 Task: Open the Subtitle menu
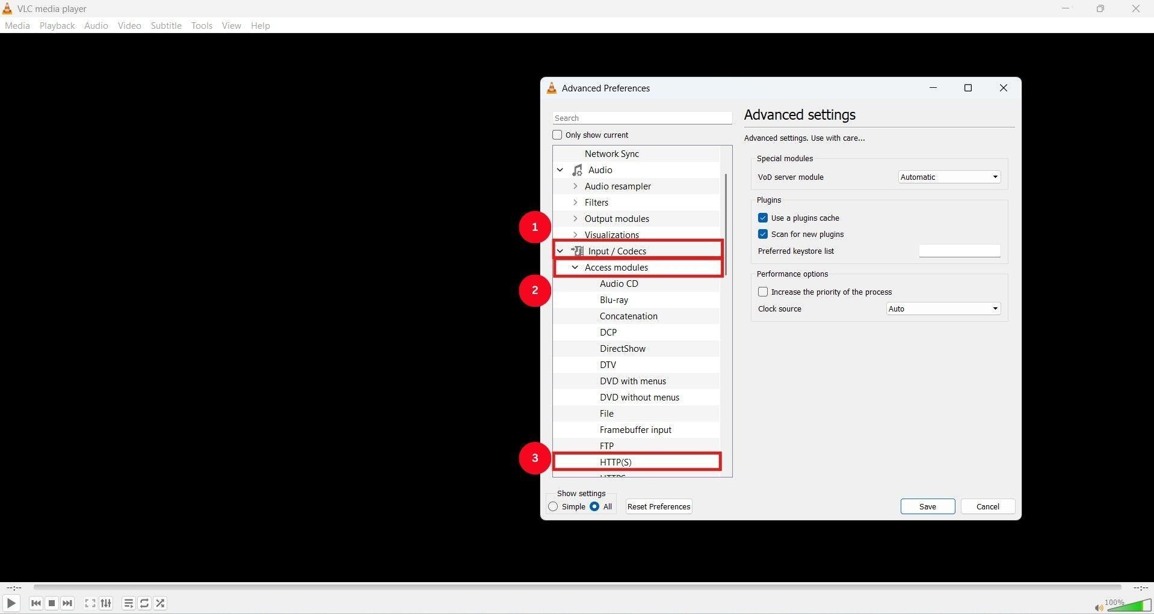click(166, 25)
